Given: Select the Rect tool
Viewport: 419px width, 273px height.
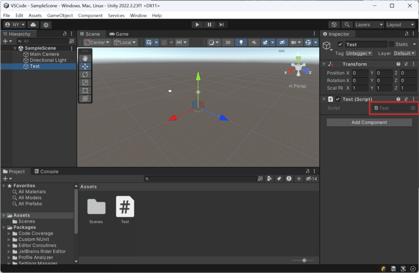Looking at the screenshot, I should click(x=85, y=91).
